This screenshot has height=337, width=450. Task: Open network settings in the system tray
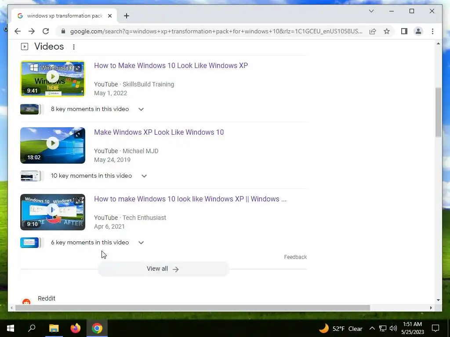pos(383,328)
